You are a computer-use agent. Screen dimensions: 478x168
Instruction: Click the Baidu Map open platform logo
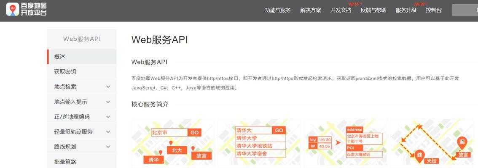[x=27, y=10]
